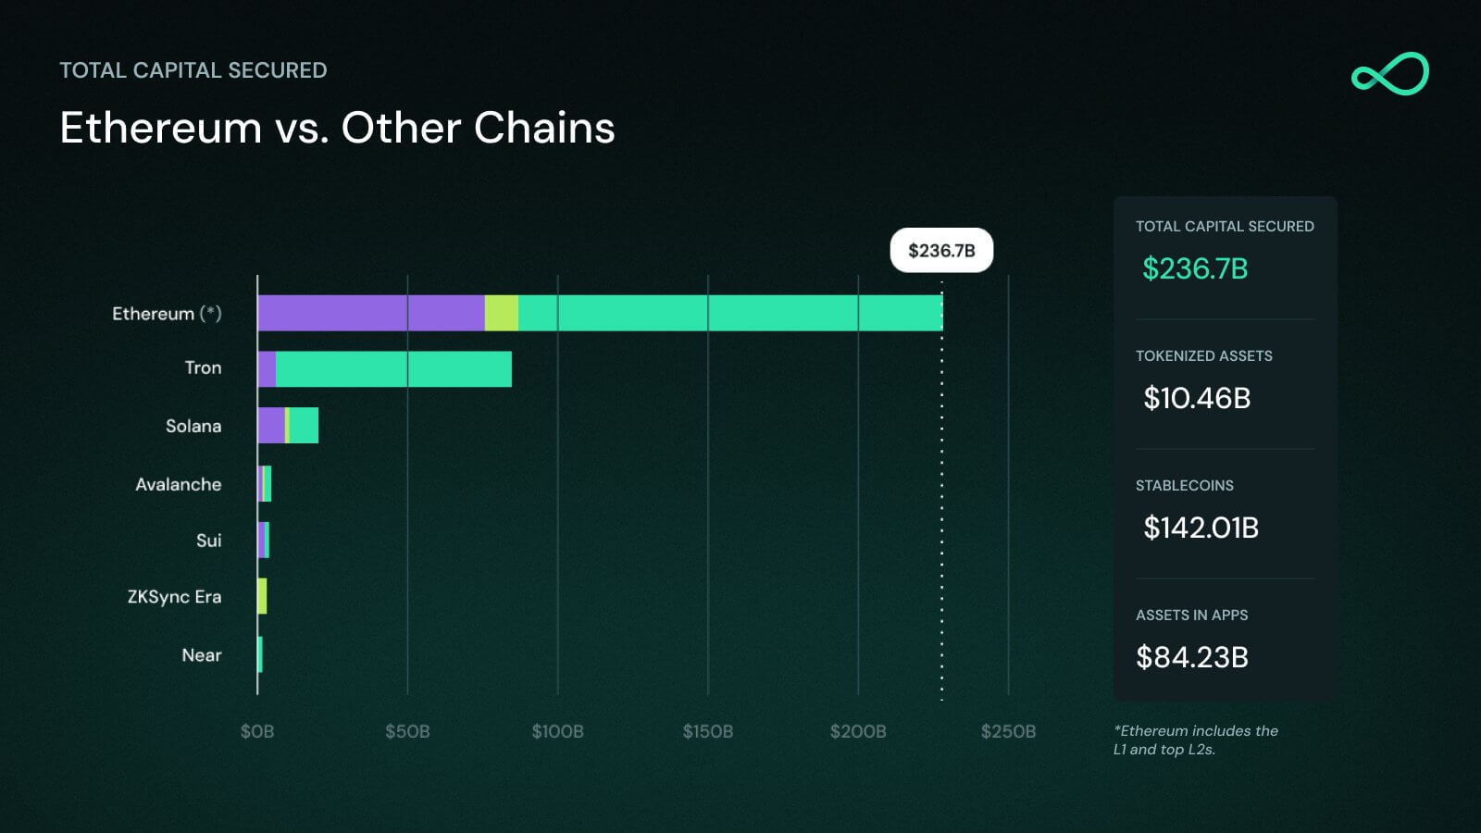1481x833 pixels.
Task: Click Tron's teal bar segment
Action: pyautogui.click(x=393, y=369)
